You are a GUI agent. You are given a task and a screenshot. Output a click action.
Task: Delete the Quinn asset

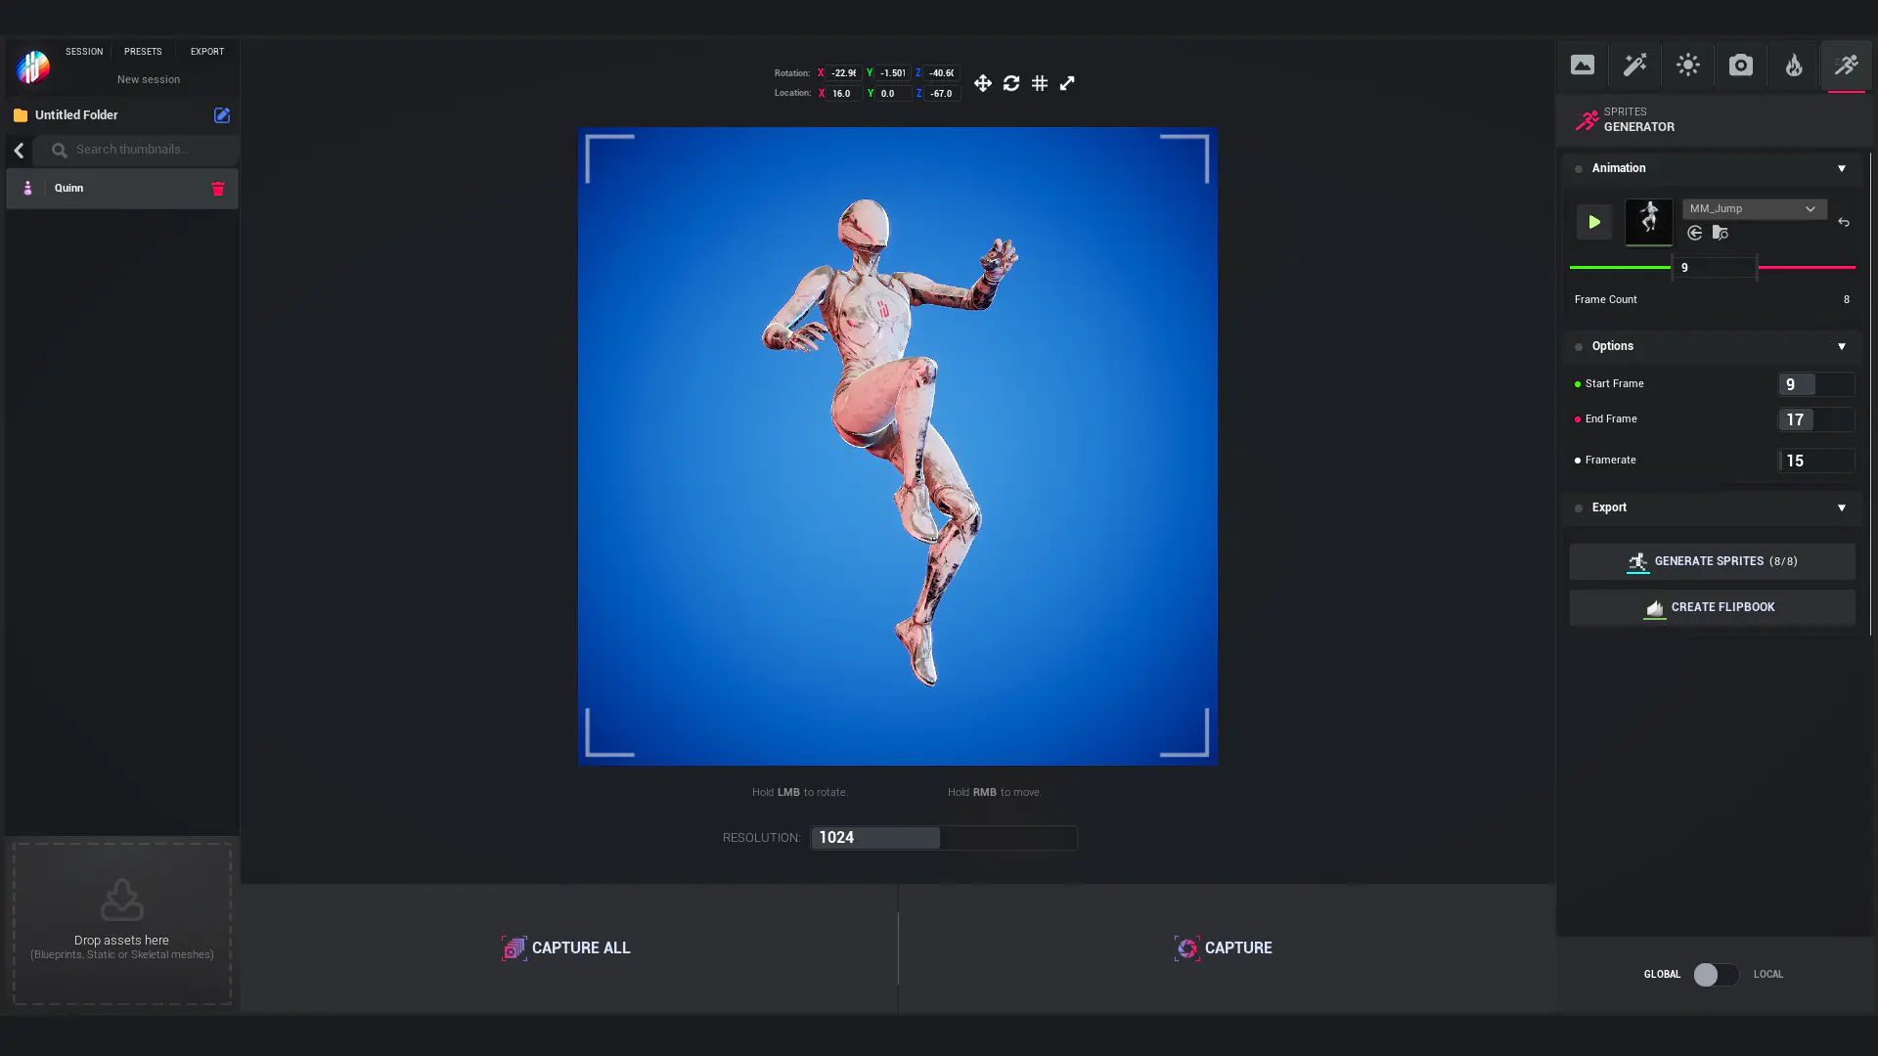pyautogui.click(x=218, y=189)
